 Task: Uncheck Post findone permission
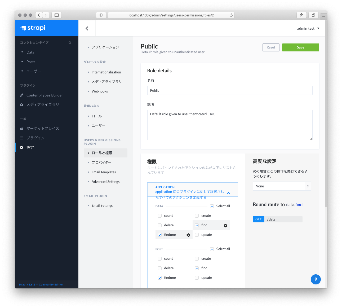coord(160,278)
